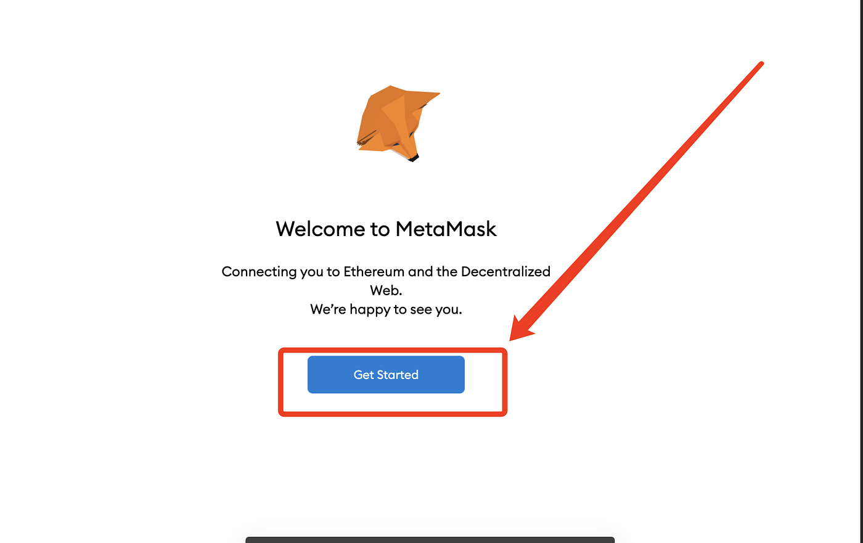The image size is (863, 543).
Task: Click the word "Welcome" in the title
Action: pyautogui.click(x=321, y=229)
